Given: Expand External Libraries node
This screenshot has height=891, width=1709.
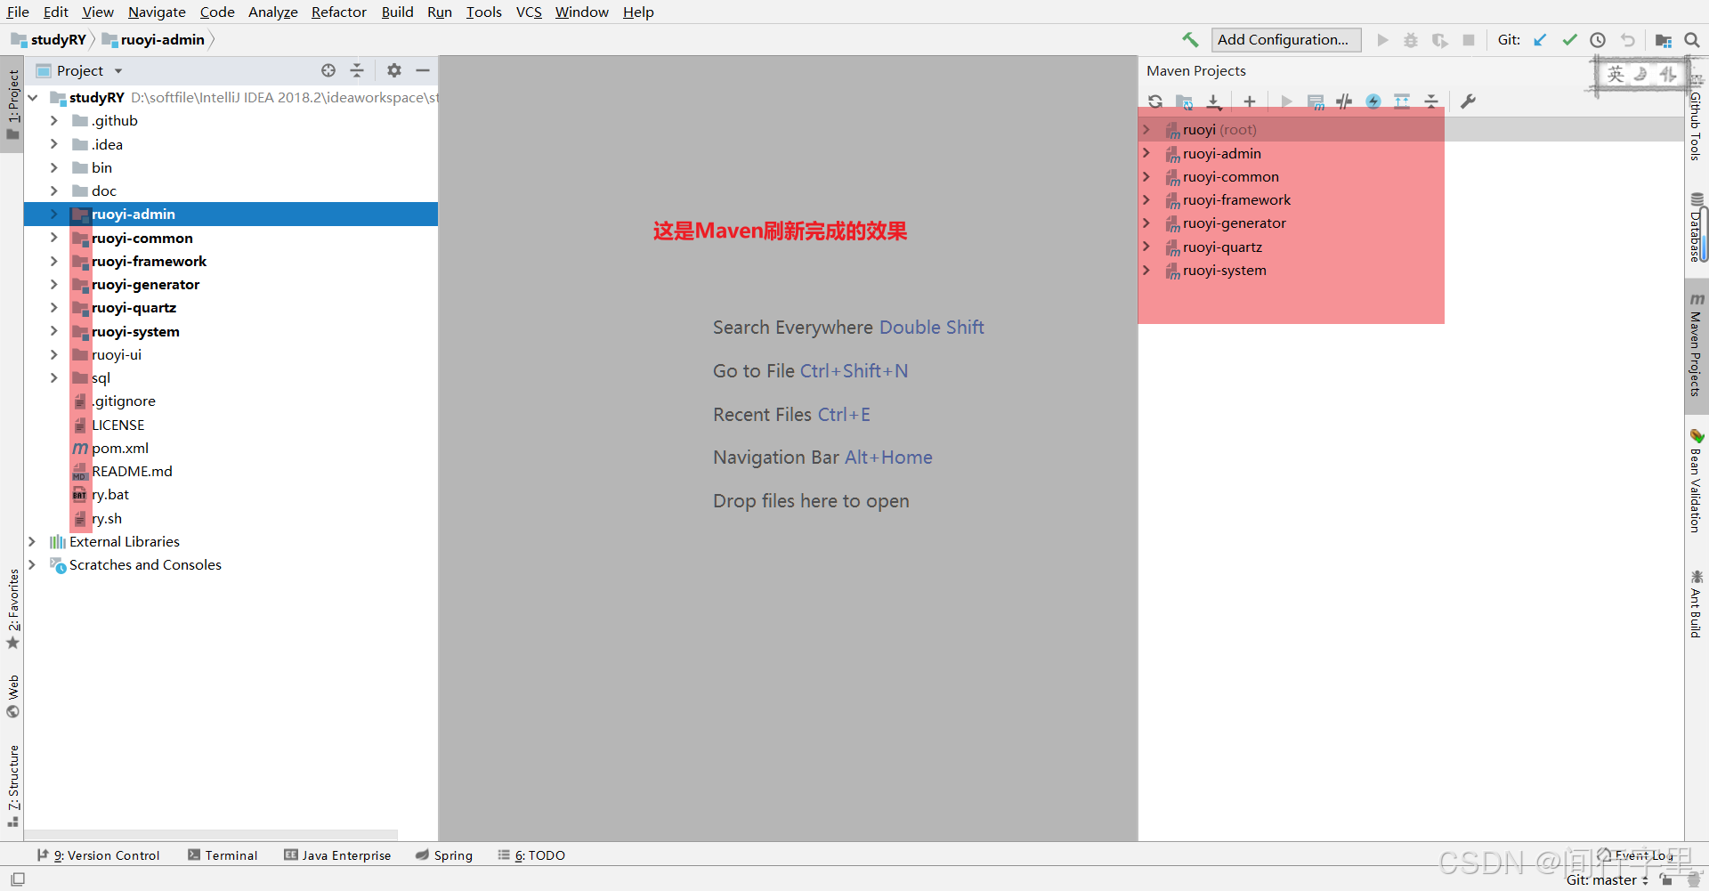Looking at the screenshot, I should [x=33, y=542].
